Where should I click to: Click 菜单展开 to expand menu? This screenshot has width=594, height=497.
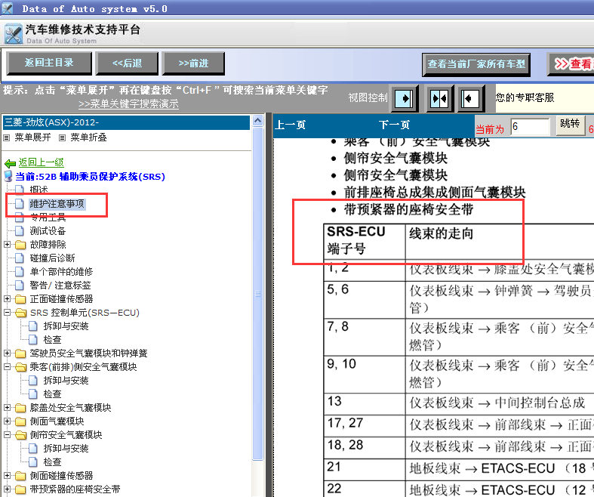(32, 137)
